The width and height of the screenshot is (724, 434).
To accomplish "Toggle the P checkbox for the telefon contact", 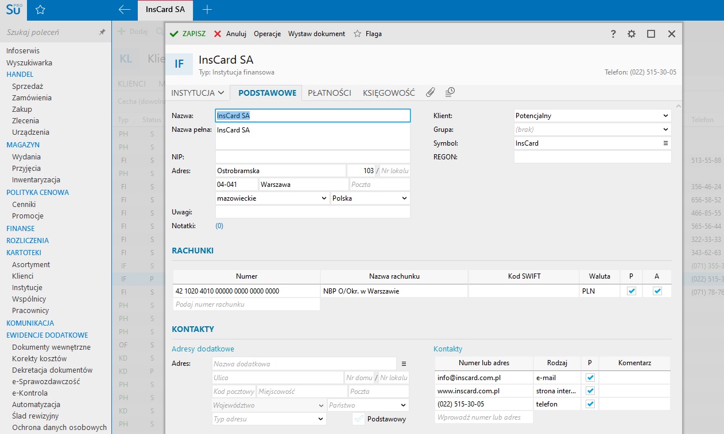I will [x=590, y=404].
